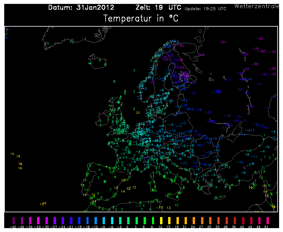Click the 'Temperatur in °C' title
283x232 pixels.
click(141, 18)
